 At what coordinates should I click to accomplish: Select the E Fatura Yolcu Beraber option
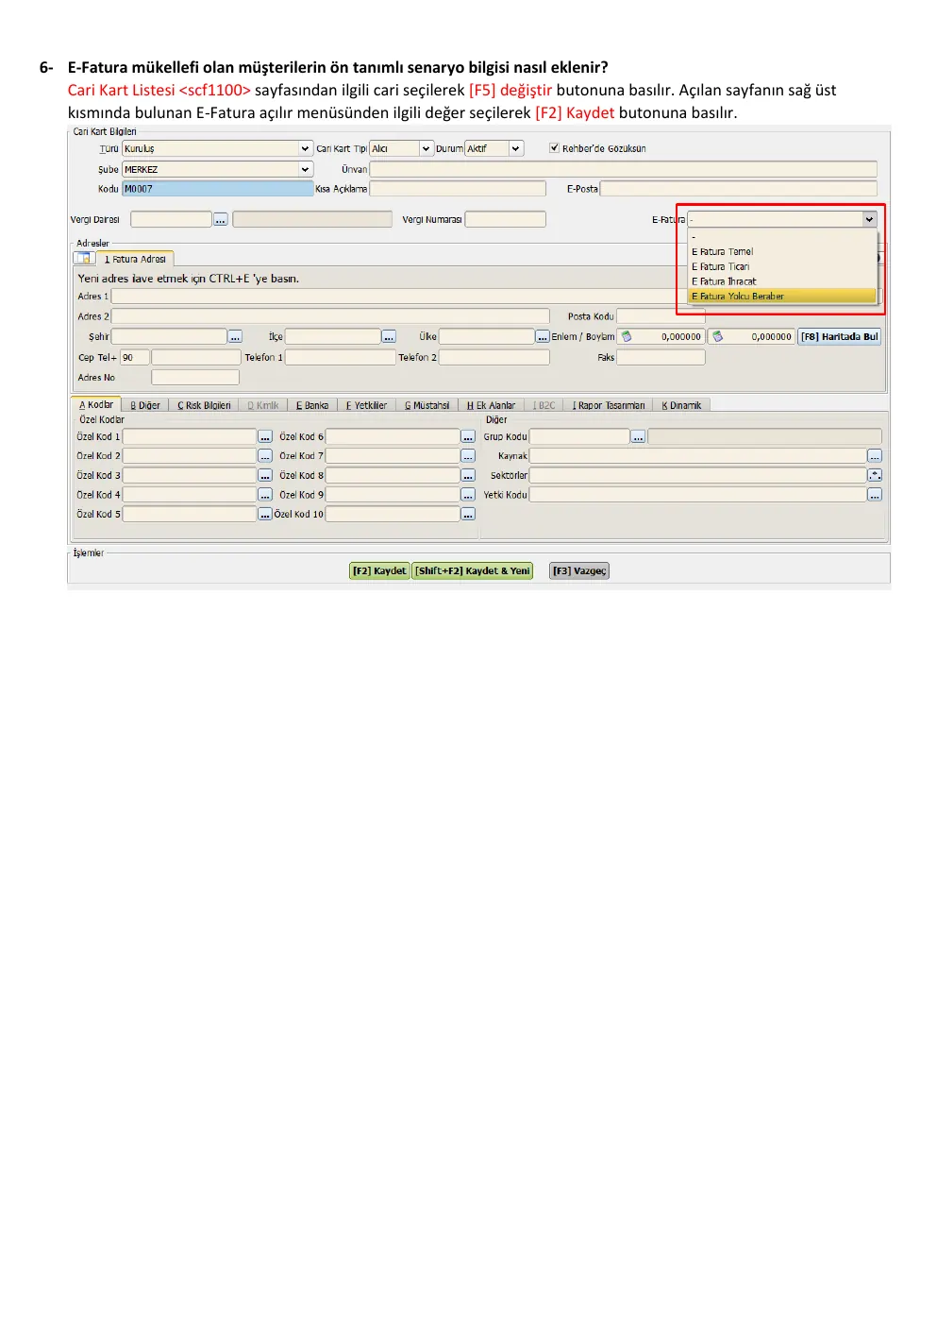(x=782, y=297)
